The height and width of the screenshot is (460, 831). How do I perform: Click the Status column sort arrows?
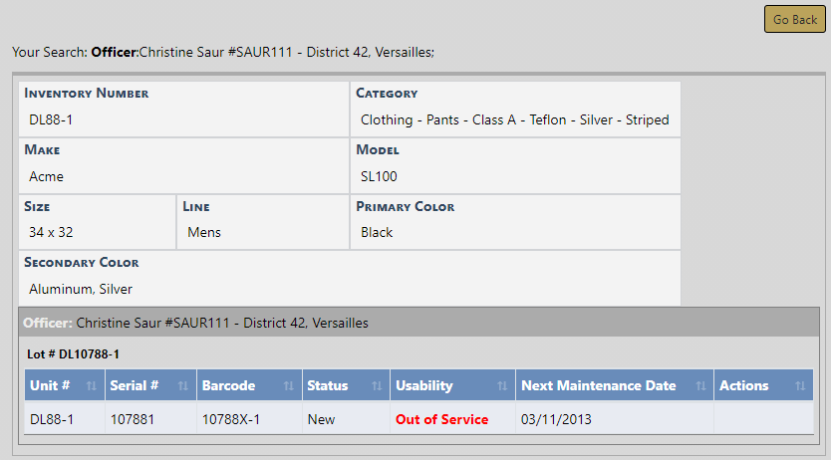[377, 386]
